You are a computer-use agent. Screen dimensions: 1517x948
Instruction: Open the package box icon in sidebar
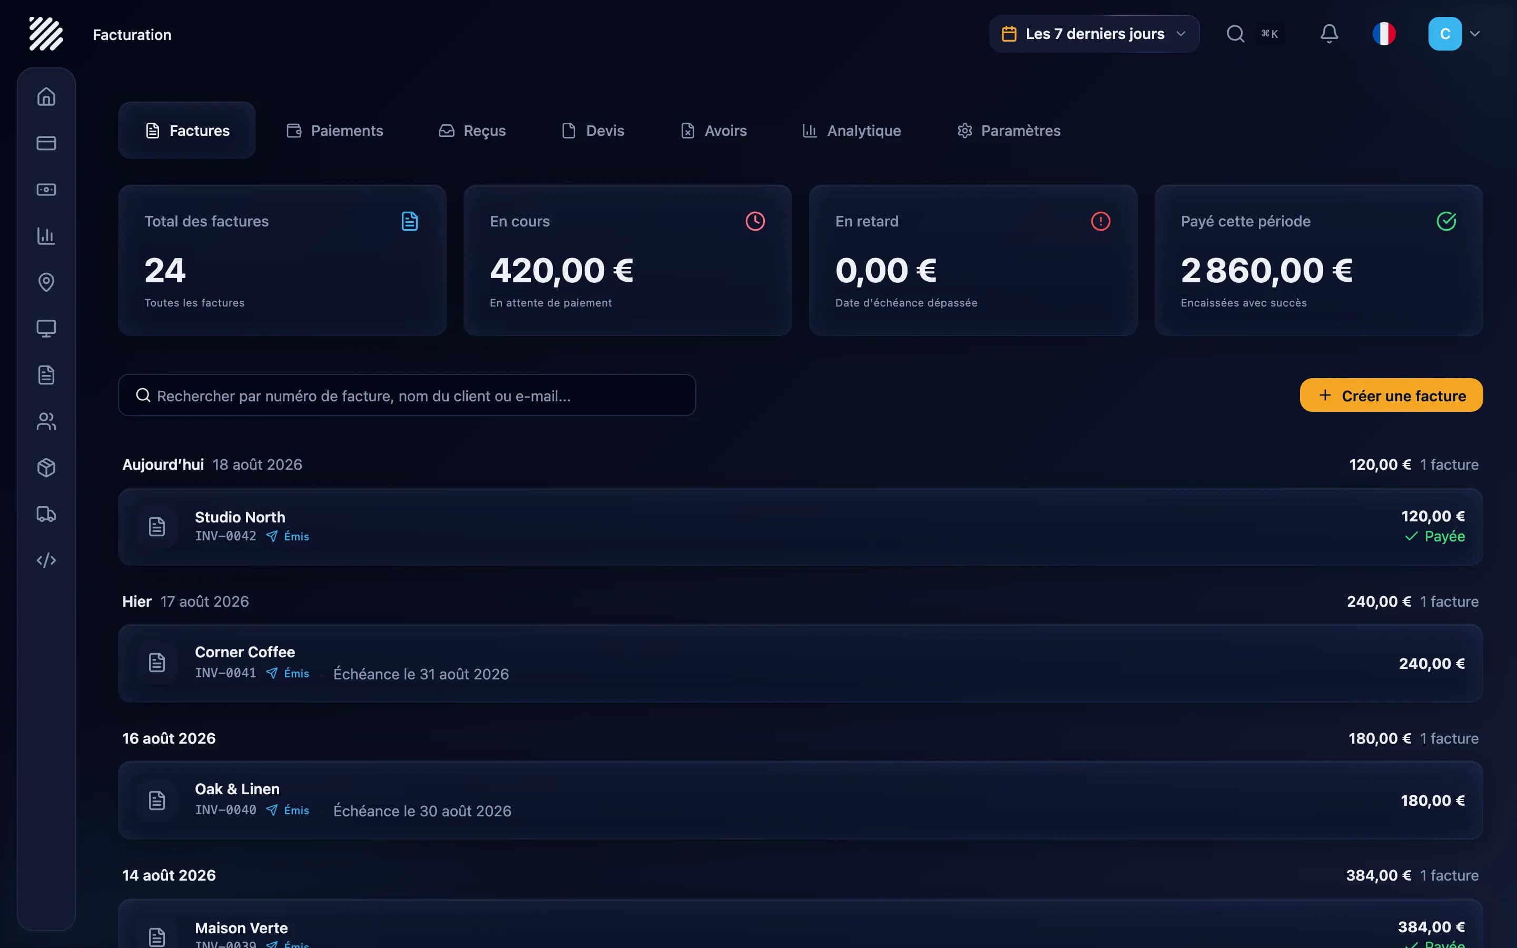[x=46, y=468]
